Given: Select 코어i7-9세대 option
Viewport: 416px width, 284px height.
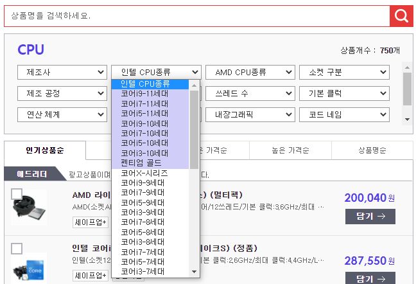Looking at the screenshot, I should (x=150, y=192).
